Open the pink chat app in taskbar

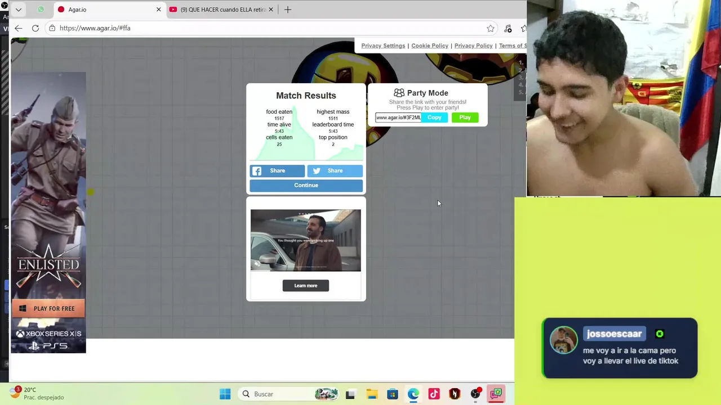pyautogui.click(x=496, y=394)
